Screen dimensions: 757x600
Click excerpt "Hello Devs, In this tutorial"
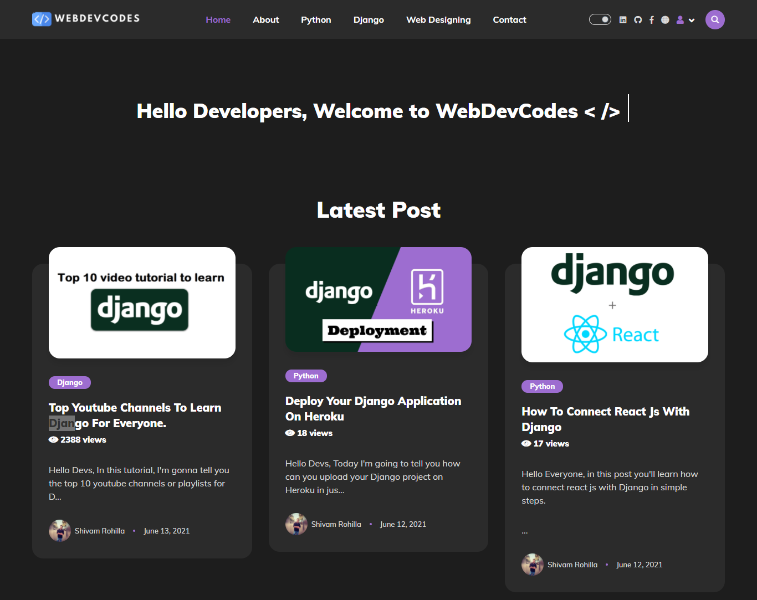coord(139,483)
